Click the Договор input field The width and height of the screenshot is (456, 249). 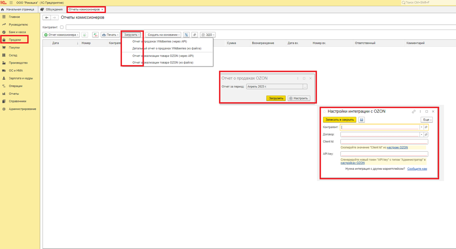click(x=380, y=135)
